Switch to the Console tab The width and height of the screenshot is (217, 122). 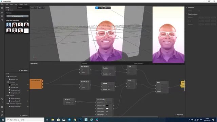pos(85,63)
